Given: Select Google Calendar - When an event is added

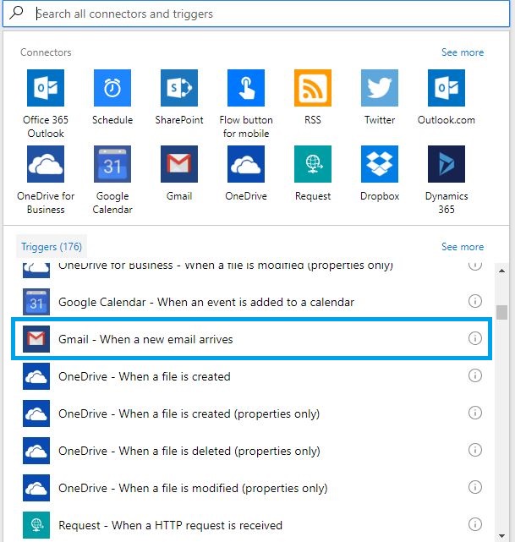Looking at the screenshot, I should tap(252, 302).
